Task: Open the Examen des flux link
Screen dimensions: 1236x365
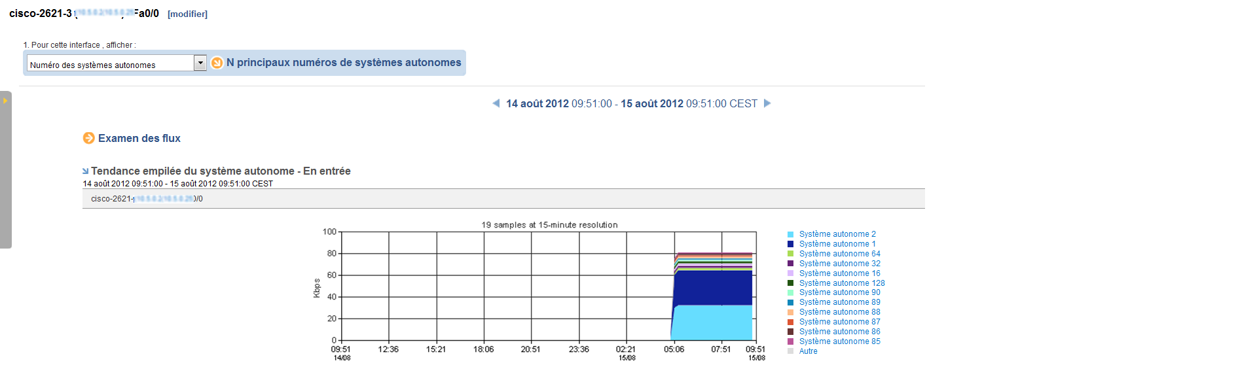Action: click(x=139, y=138)
